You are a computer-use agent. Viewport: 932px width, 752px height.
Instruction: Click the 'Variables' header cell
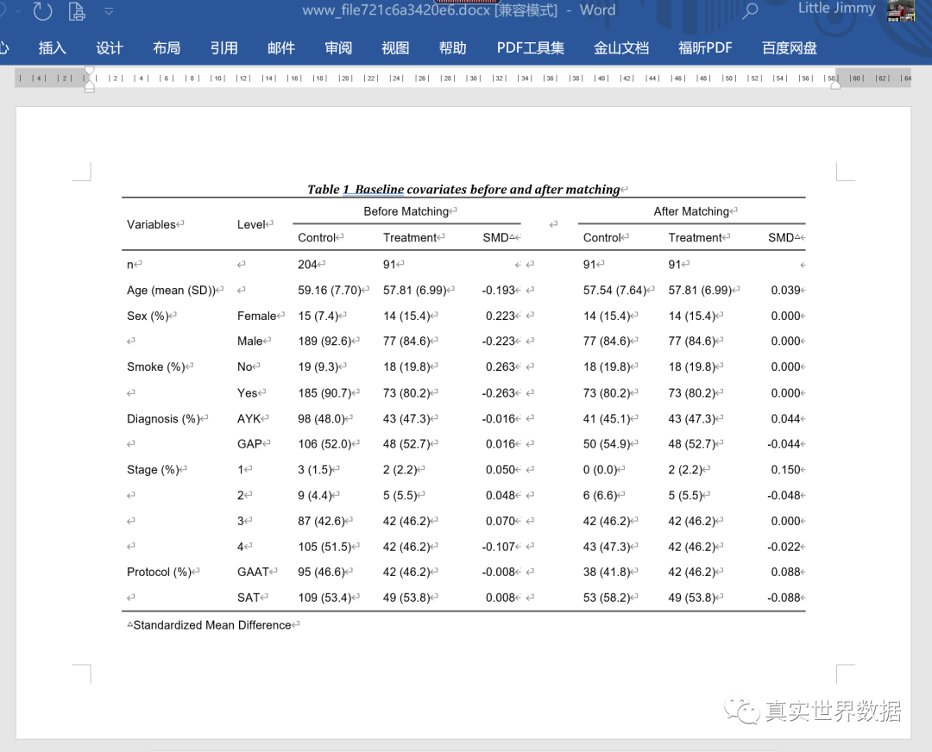(152, 224)
